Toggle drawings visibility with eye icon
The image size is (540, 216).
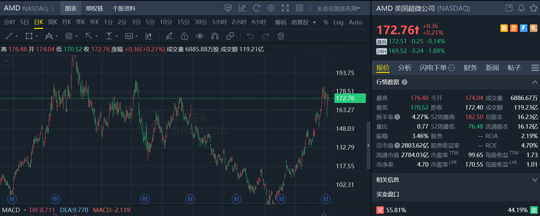(x=200, y=36)
